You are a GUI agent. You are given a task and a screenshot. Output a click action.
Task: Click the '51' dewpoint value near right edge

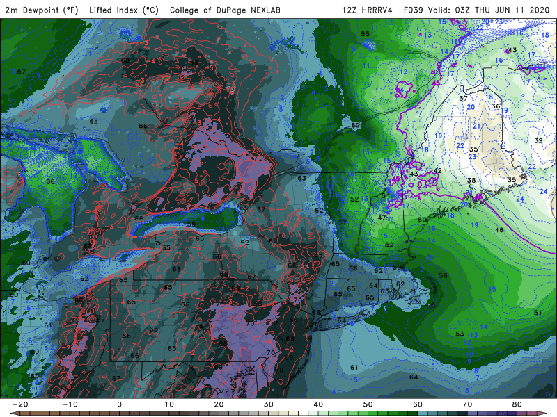click(538, 312)
